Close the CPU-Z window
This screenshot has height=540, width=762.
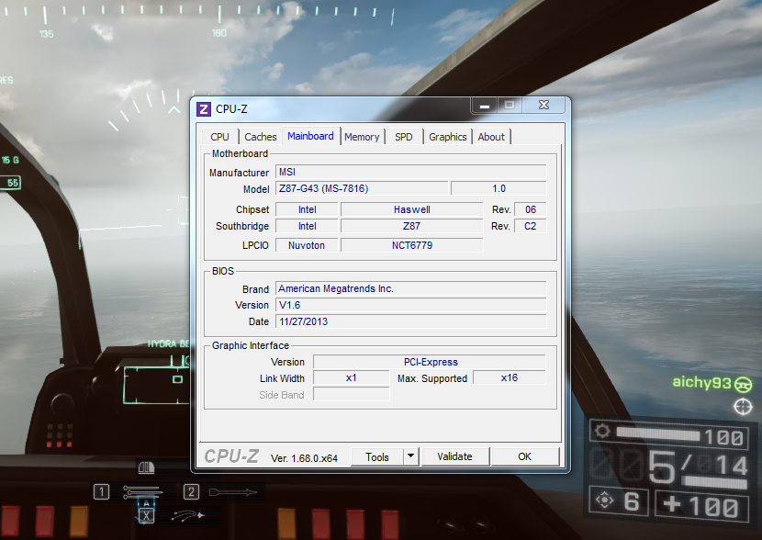(x=543, y=105)
